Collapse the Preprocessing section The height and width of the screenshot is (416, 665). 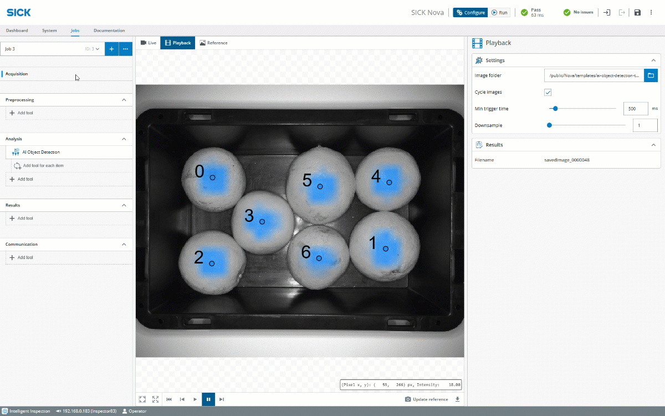124,100
